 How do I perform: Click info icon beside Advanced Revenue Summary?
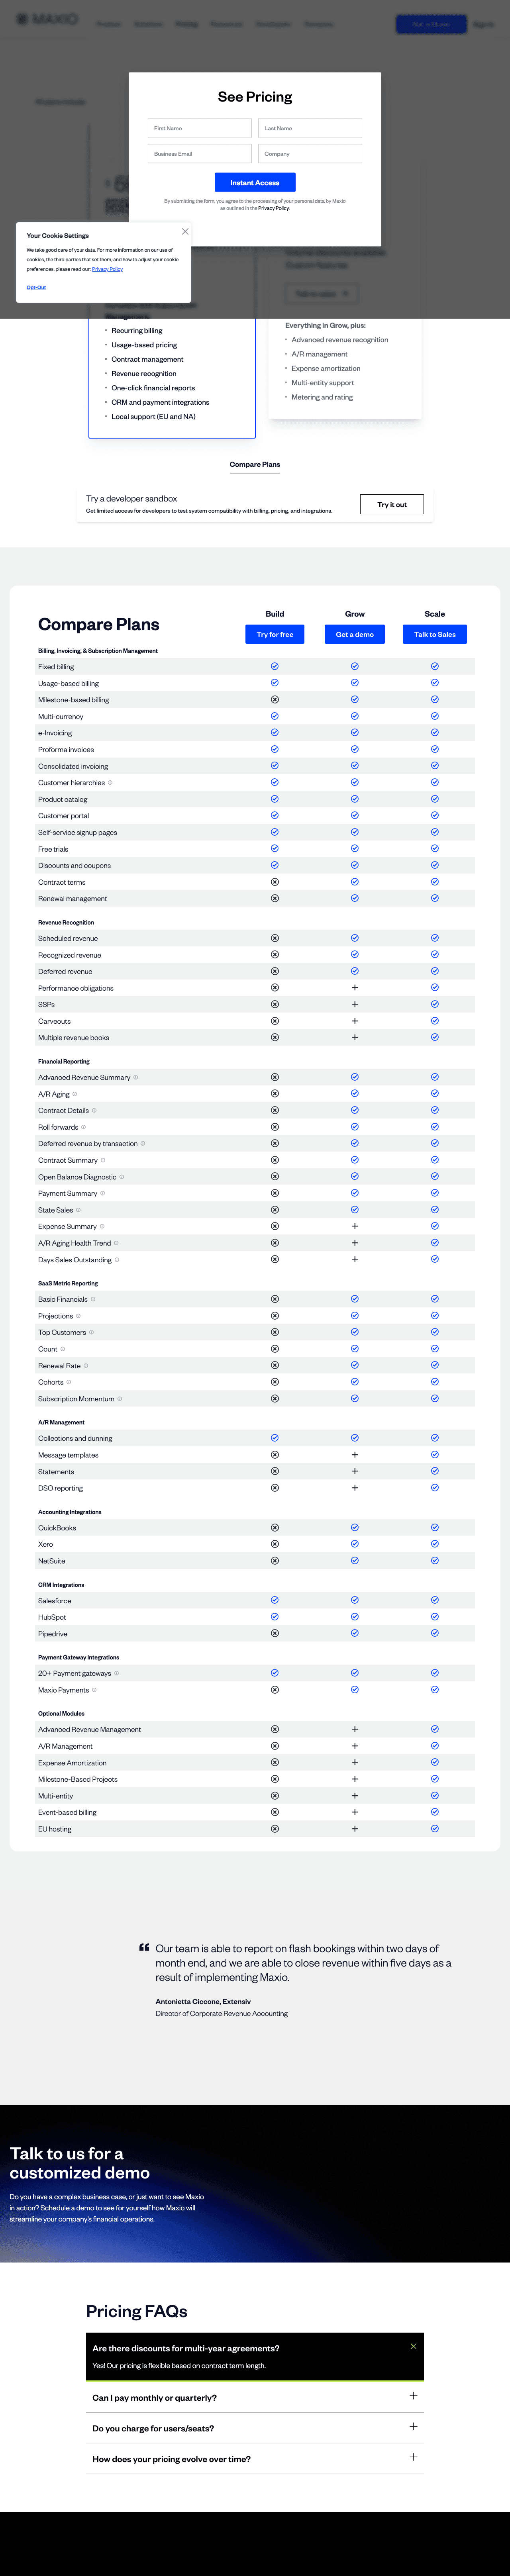[x=136, y=1077]
